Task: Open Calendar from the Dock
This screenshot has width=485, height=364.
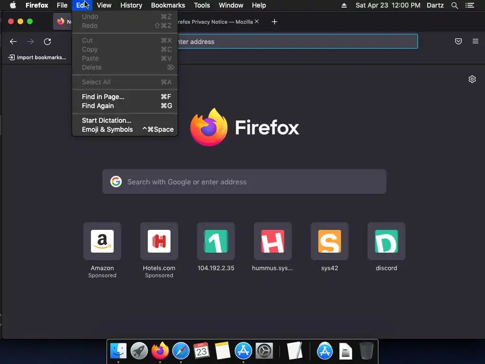Action: [x=201, y=351]
